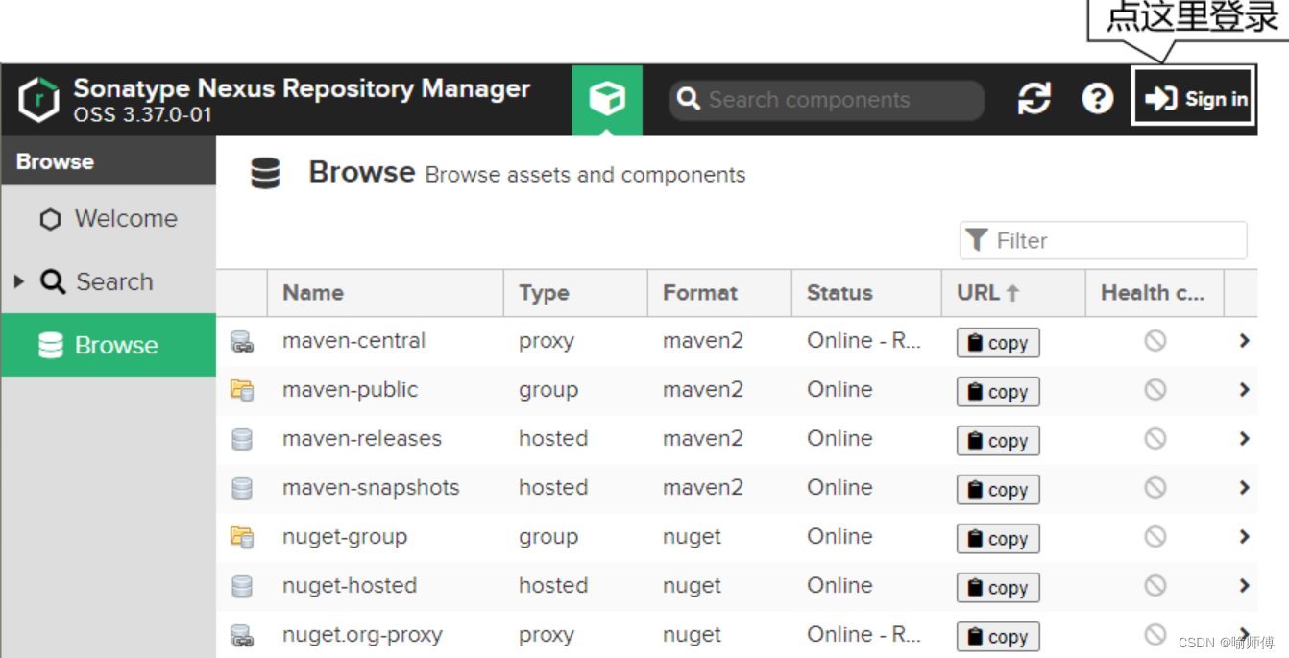Sort by the Name column header
Image resolution: width=1289 pixels, height=658 pixels.
(385, 293)
